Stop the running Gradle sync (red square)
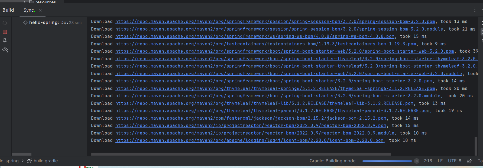The height and width of the screenshot is (168, 483). click(x=5, y=32)
